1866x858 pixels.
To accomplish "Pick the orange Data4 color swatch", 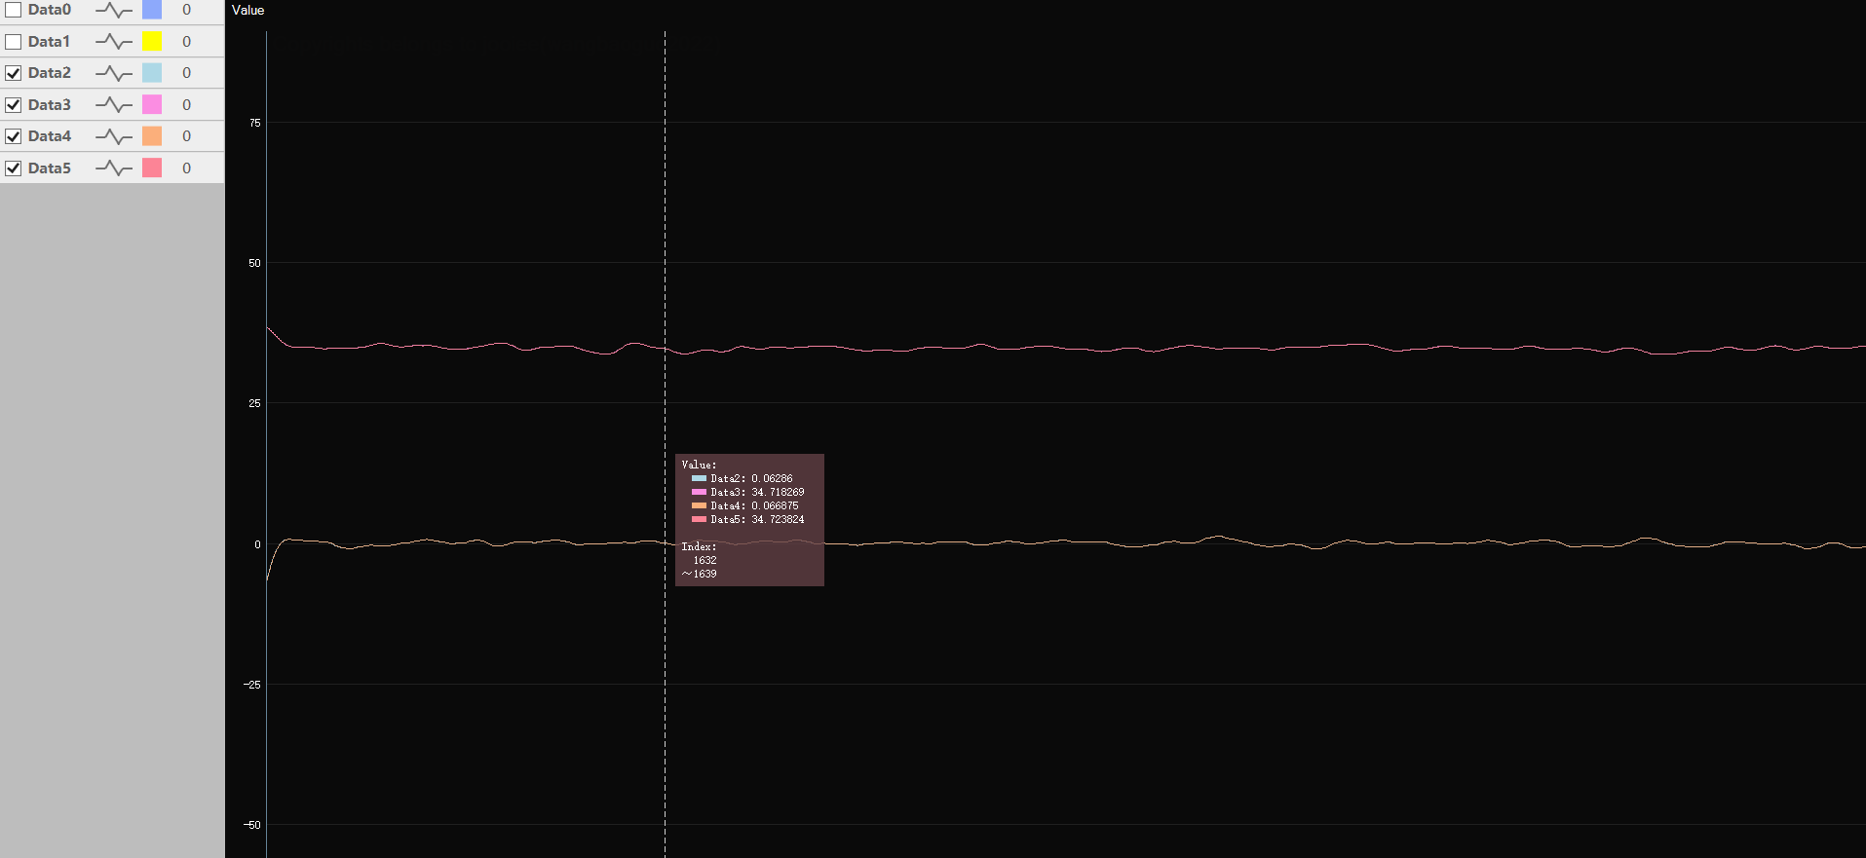I will coord(152,136).
